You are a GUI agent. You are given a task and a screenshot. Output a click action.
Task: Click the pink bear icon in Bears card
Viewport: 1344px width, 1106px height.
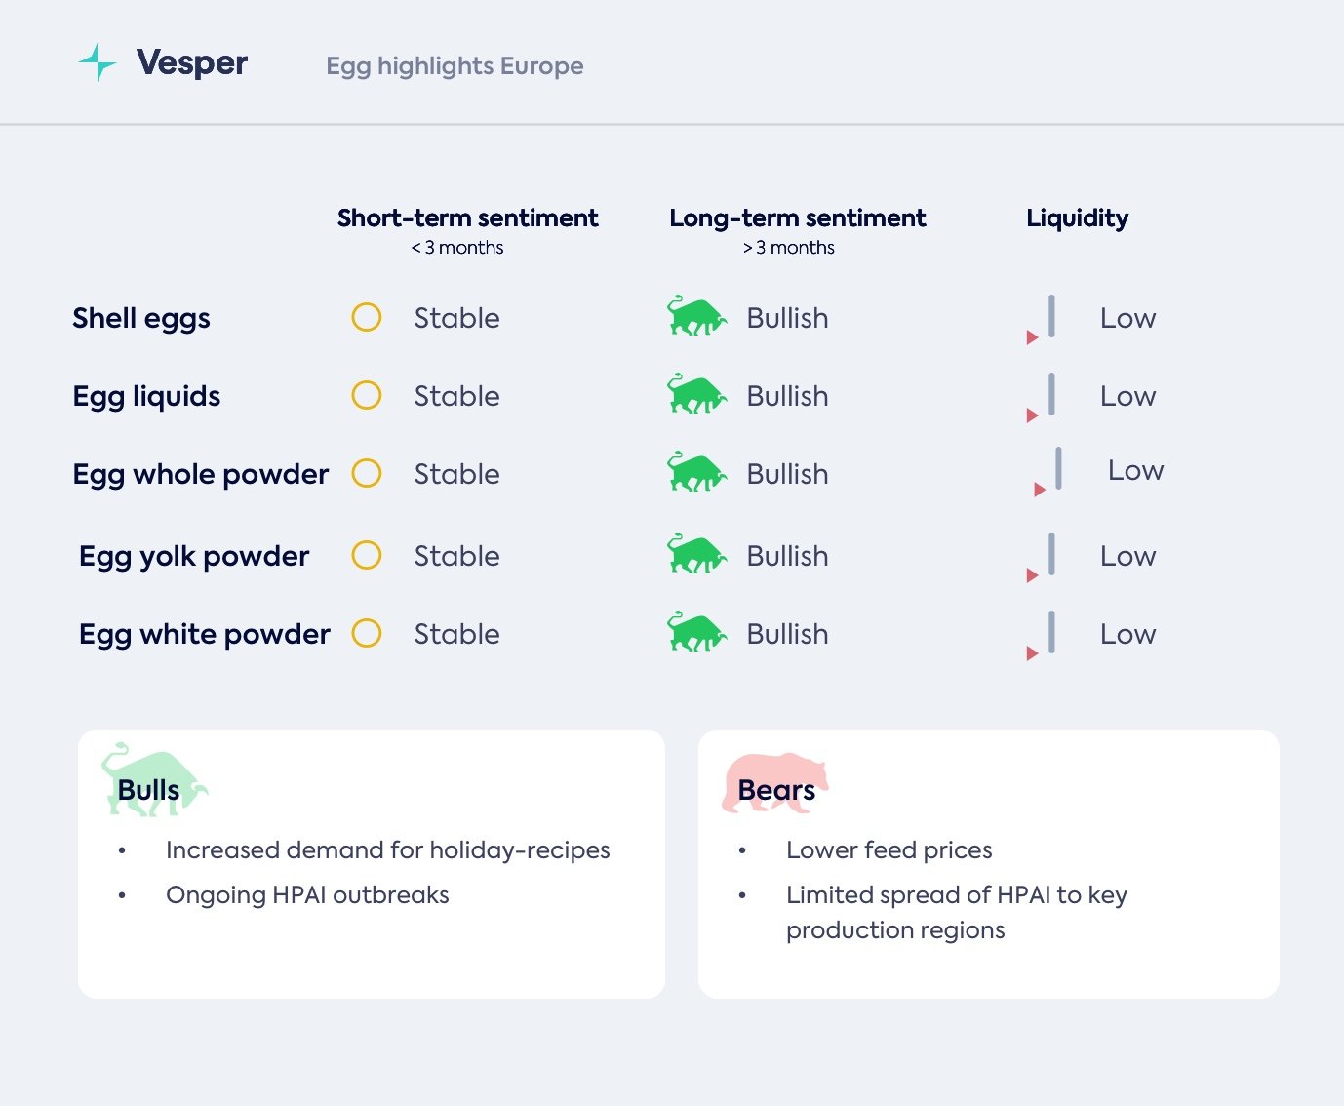[774, 782]
